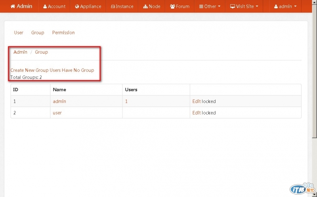Edit the admin group row
The width and height of the screenshot is (317, 197).
pos(196,101)
